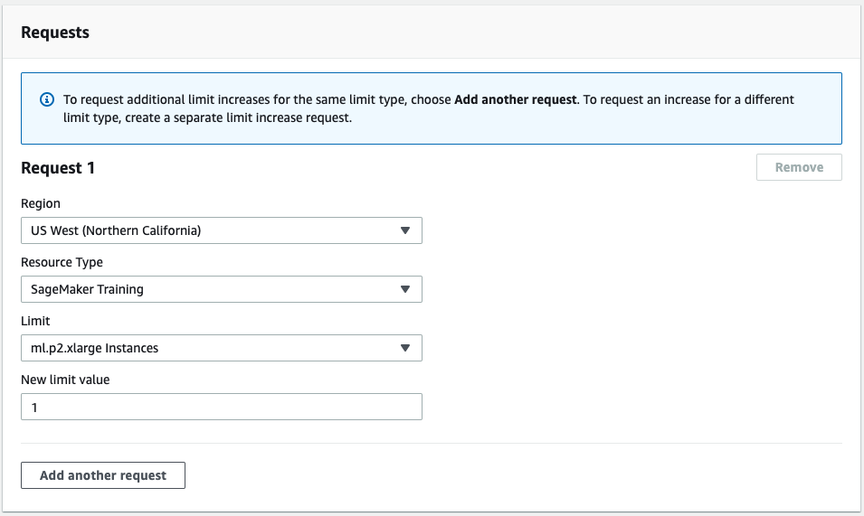
Task: Click bold Add another request text in banner
Action: (x=515, y=99)
